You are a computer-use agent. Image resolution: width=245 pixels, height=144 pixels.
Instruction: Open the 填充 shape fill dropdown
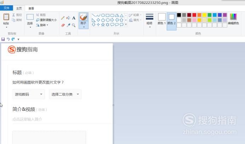[x=135, y=20]
